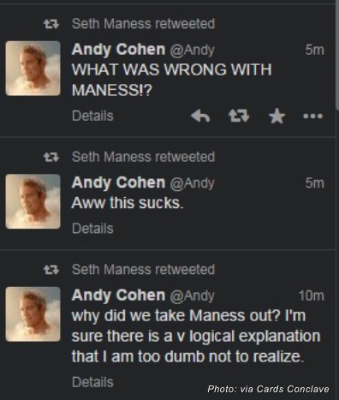Expand Details under the 10m tweet
339x400 pixels.
(92, 382)
